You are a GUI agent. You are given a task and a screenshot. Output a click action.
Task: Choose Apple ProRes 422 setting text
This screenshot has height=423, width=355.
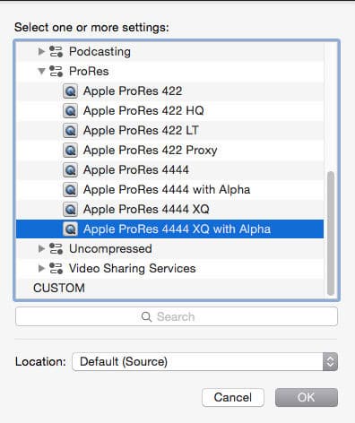click(133, 91)
